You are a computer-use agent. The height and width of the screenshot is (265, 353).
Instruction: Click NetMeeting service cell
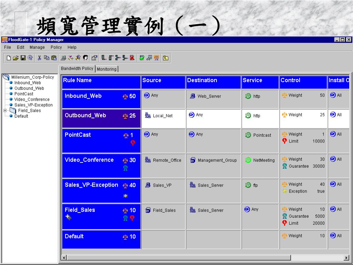point(260,166)
